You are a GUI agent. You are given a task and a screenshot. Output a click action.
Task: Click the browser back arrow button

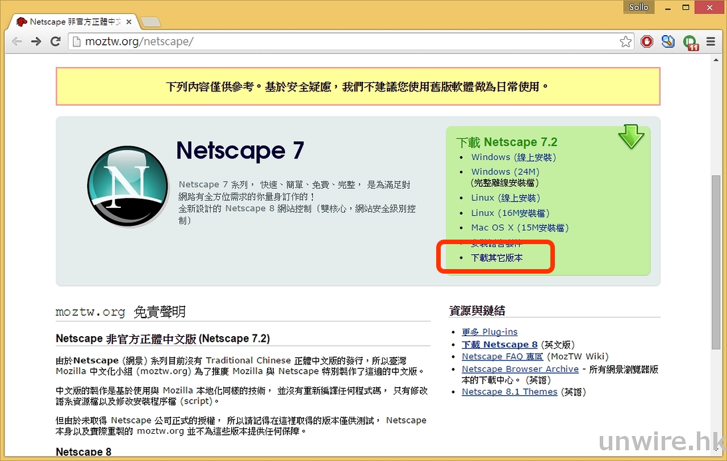point(17,41)
